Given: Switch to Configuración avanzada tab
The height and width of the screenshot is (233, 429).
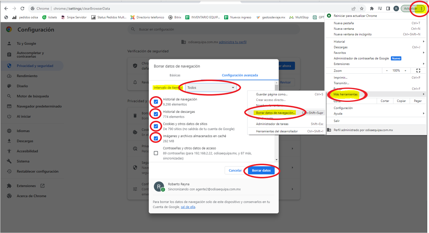Looking at the screenshot, I should 240,75.
